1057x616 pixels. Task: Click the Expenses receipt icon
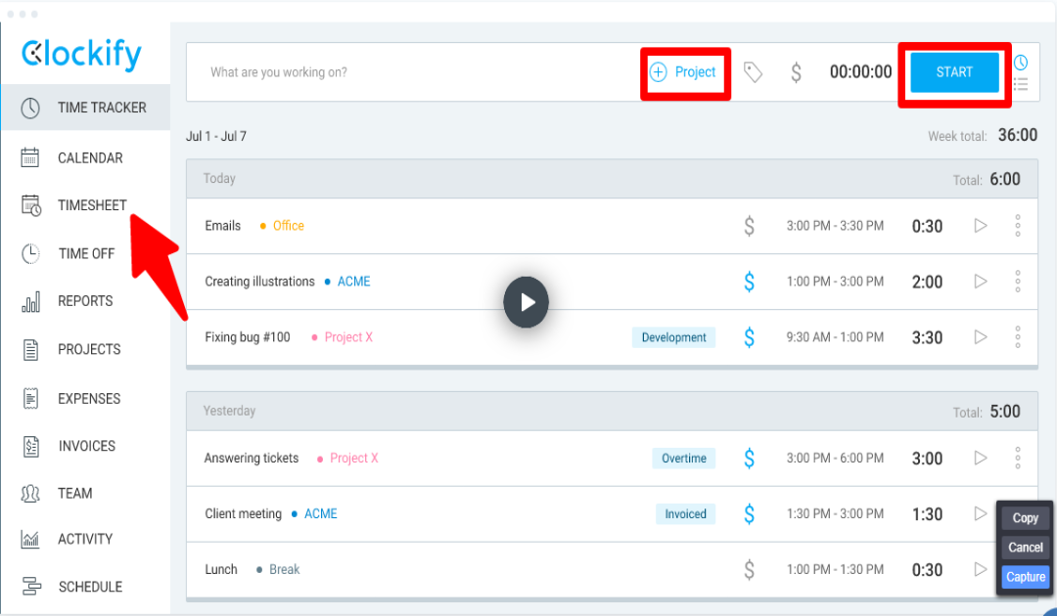(31, 399)
